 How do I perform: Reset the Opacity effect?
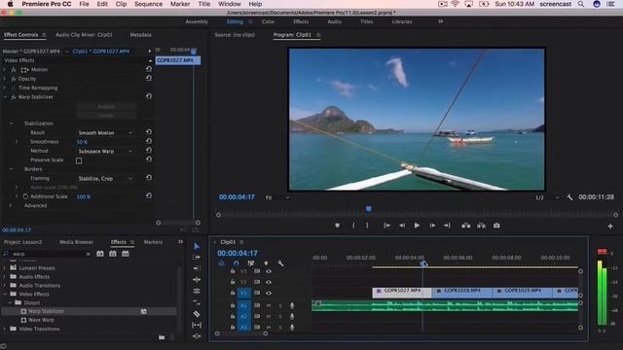(x=149, y=78)
